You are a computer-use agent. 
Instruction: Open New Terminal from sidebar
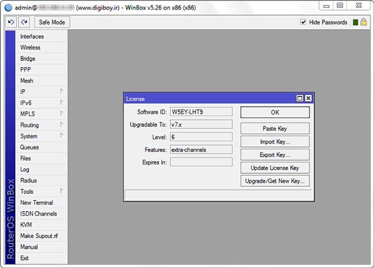pos(36,203)
